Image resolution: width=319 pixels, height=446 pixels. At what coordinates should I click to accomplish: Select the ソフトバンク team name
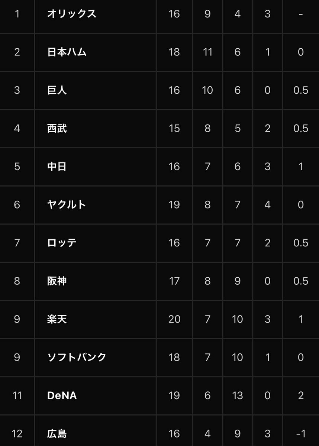click(77, 358)
